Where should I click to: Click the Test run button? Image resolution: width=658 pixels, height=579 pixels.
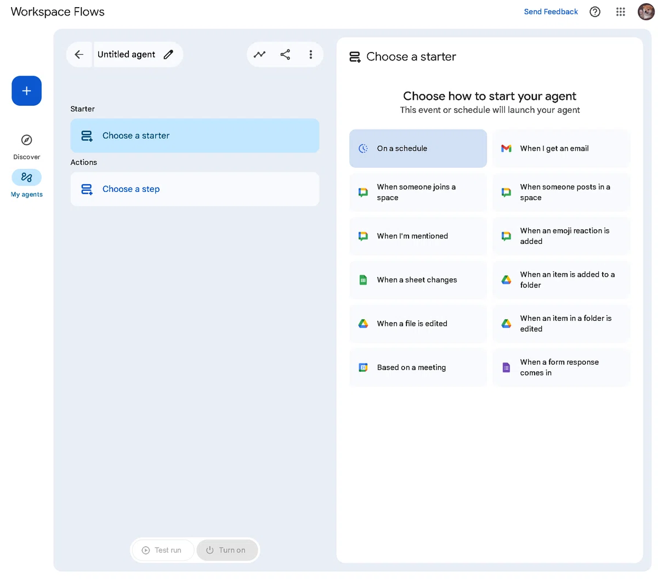(x=162, y=550)
